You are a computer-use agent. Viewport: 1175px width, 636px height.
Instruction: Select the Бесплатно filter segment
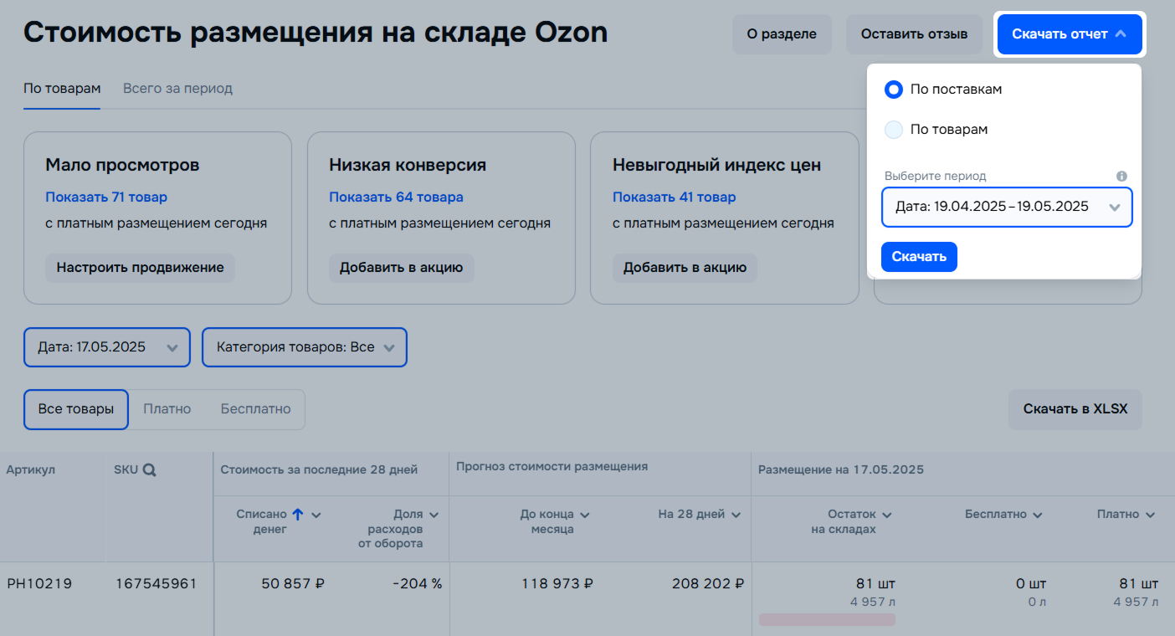[x=255, y=409]
